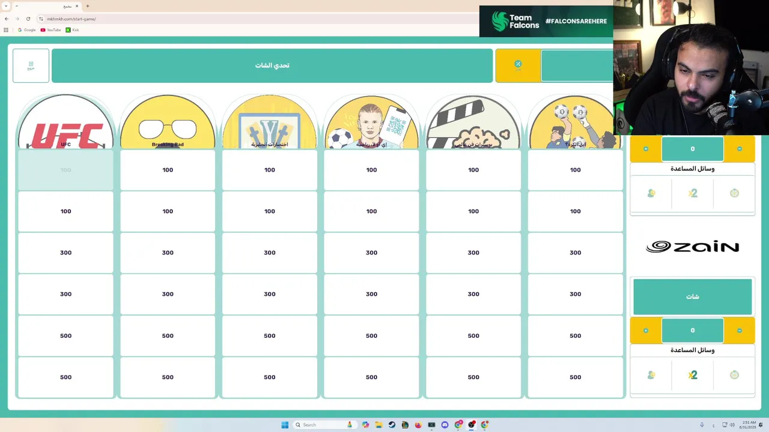The height and width of the screenshot is (432, 769).
Task: Pick the upper 100 tile under Breaking Bad
Action: click(168, 170)
